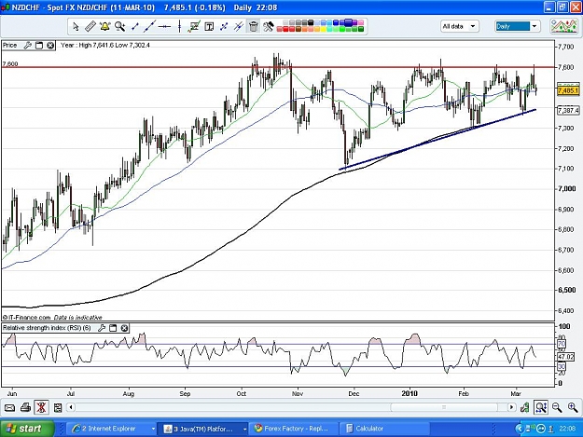Select the horizontal line drawing tool

164,26
